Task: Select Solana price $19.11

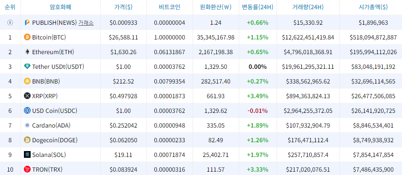Action: coord(123,155)
